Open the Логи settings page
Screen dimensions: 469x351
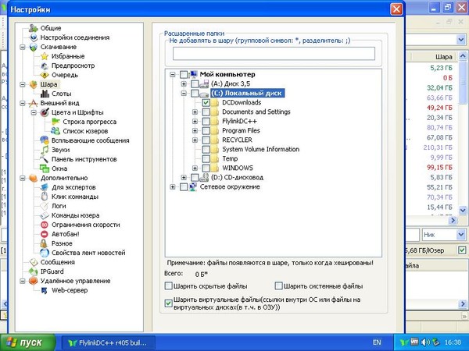pyautogui.click(x=59, y=206)
